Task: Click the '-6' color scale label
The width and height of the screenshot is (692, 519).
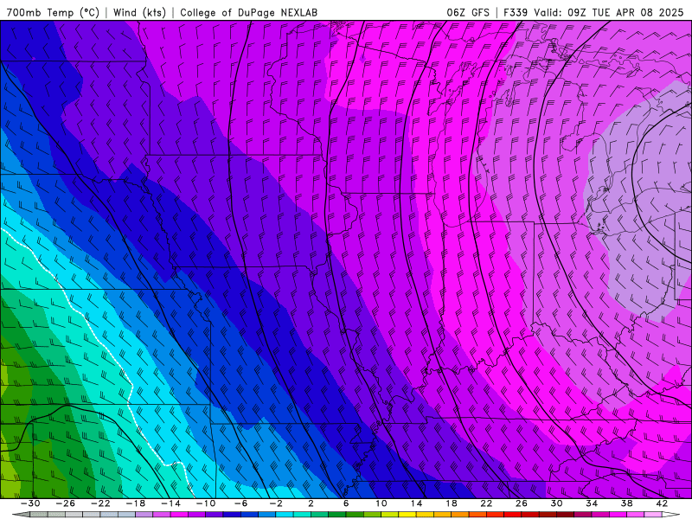Action: 240,503
